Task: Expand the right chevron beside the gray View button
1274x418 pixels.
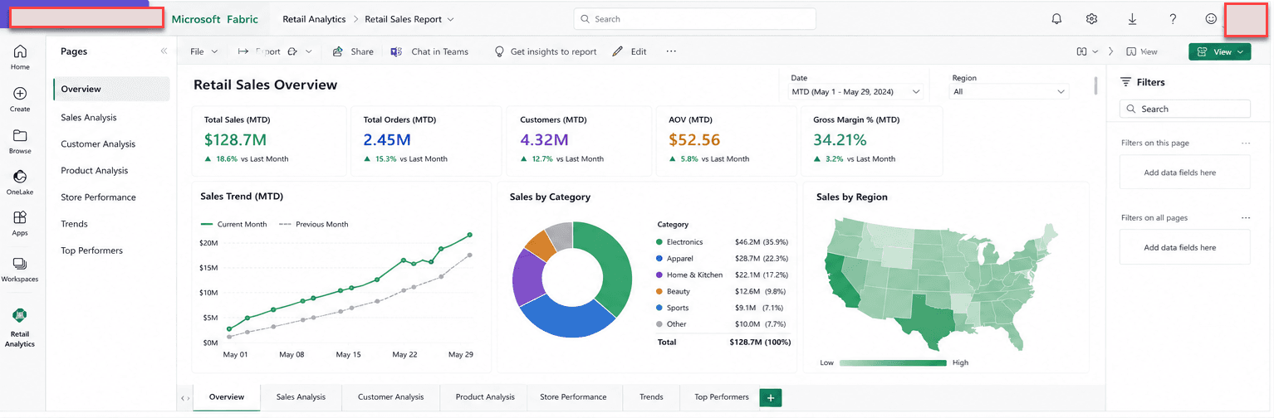Action: pos(1111,51)
